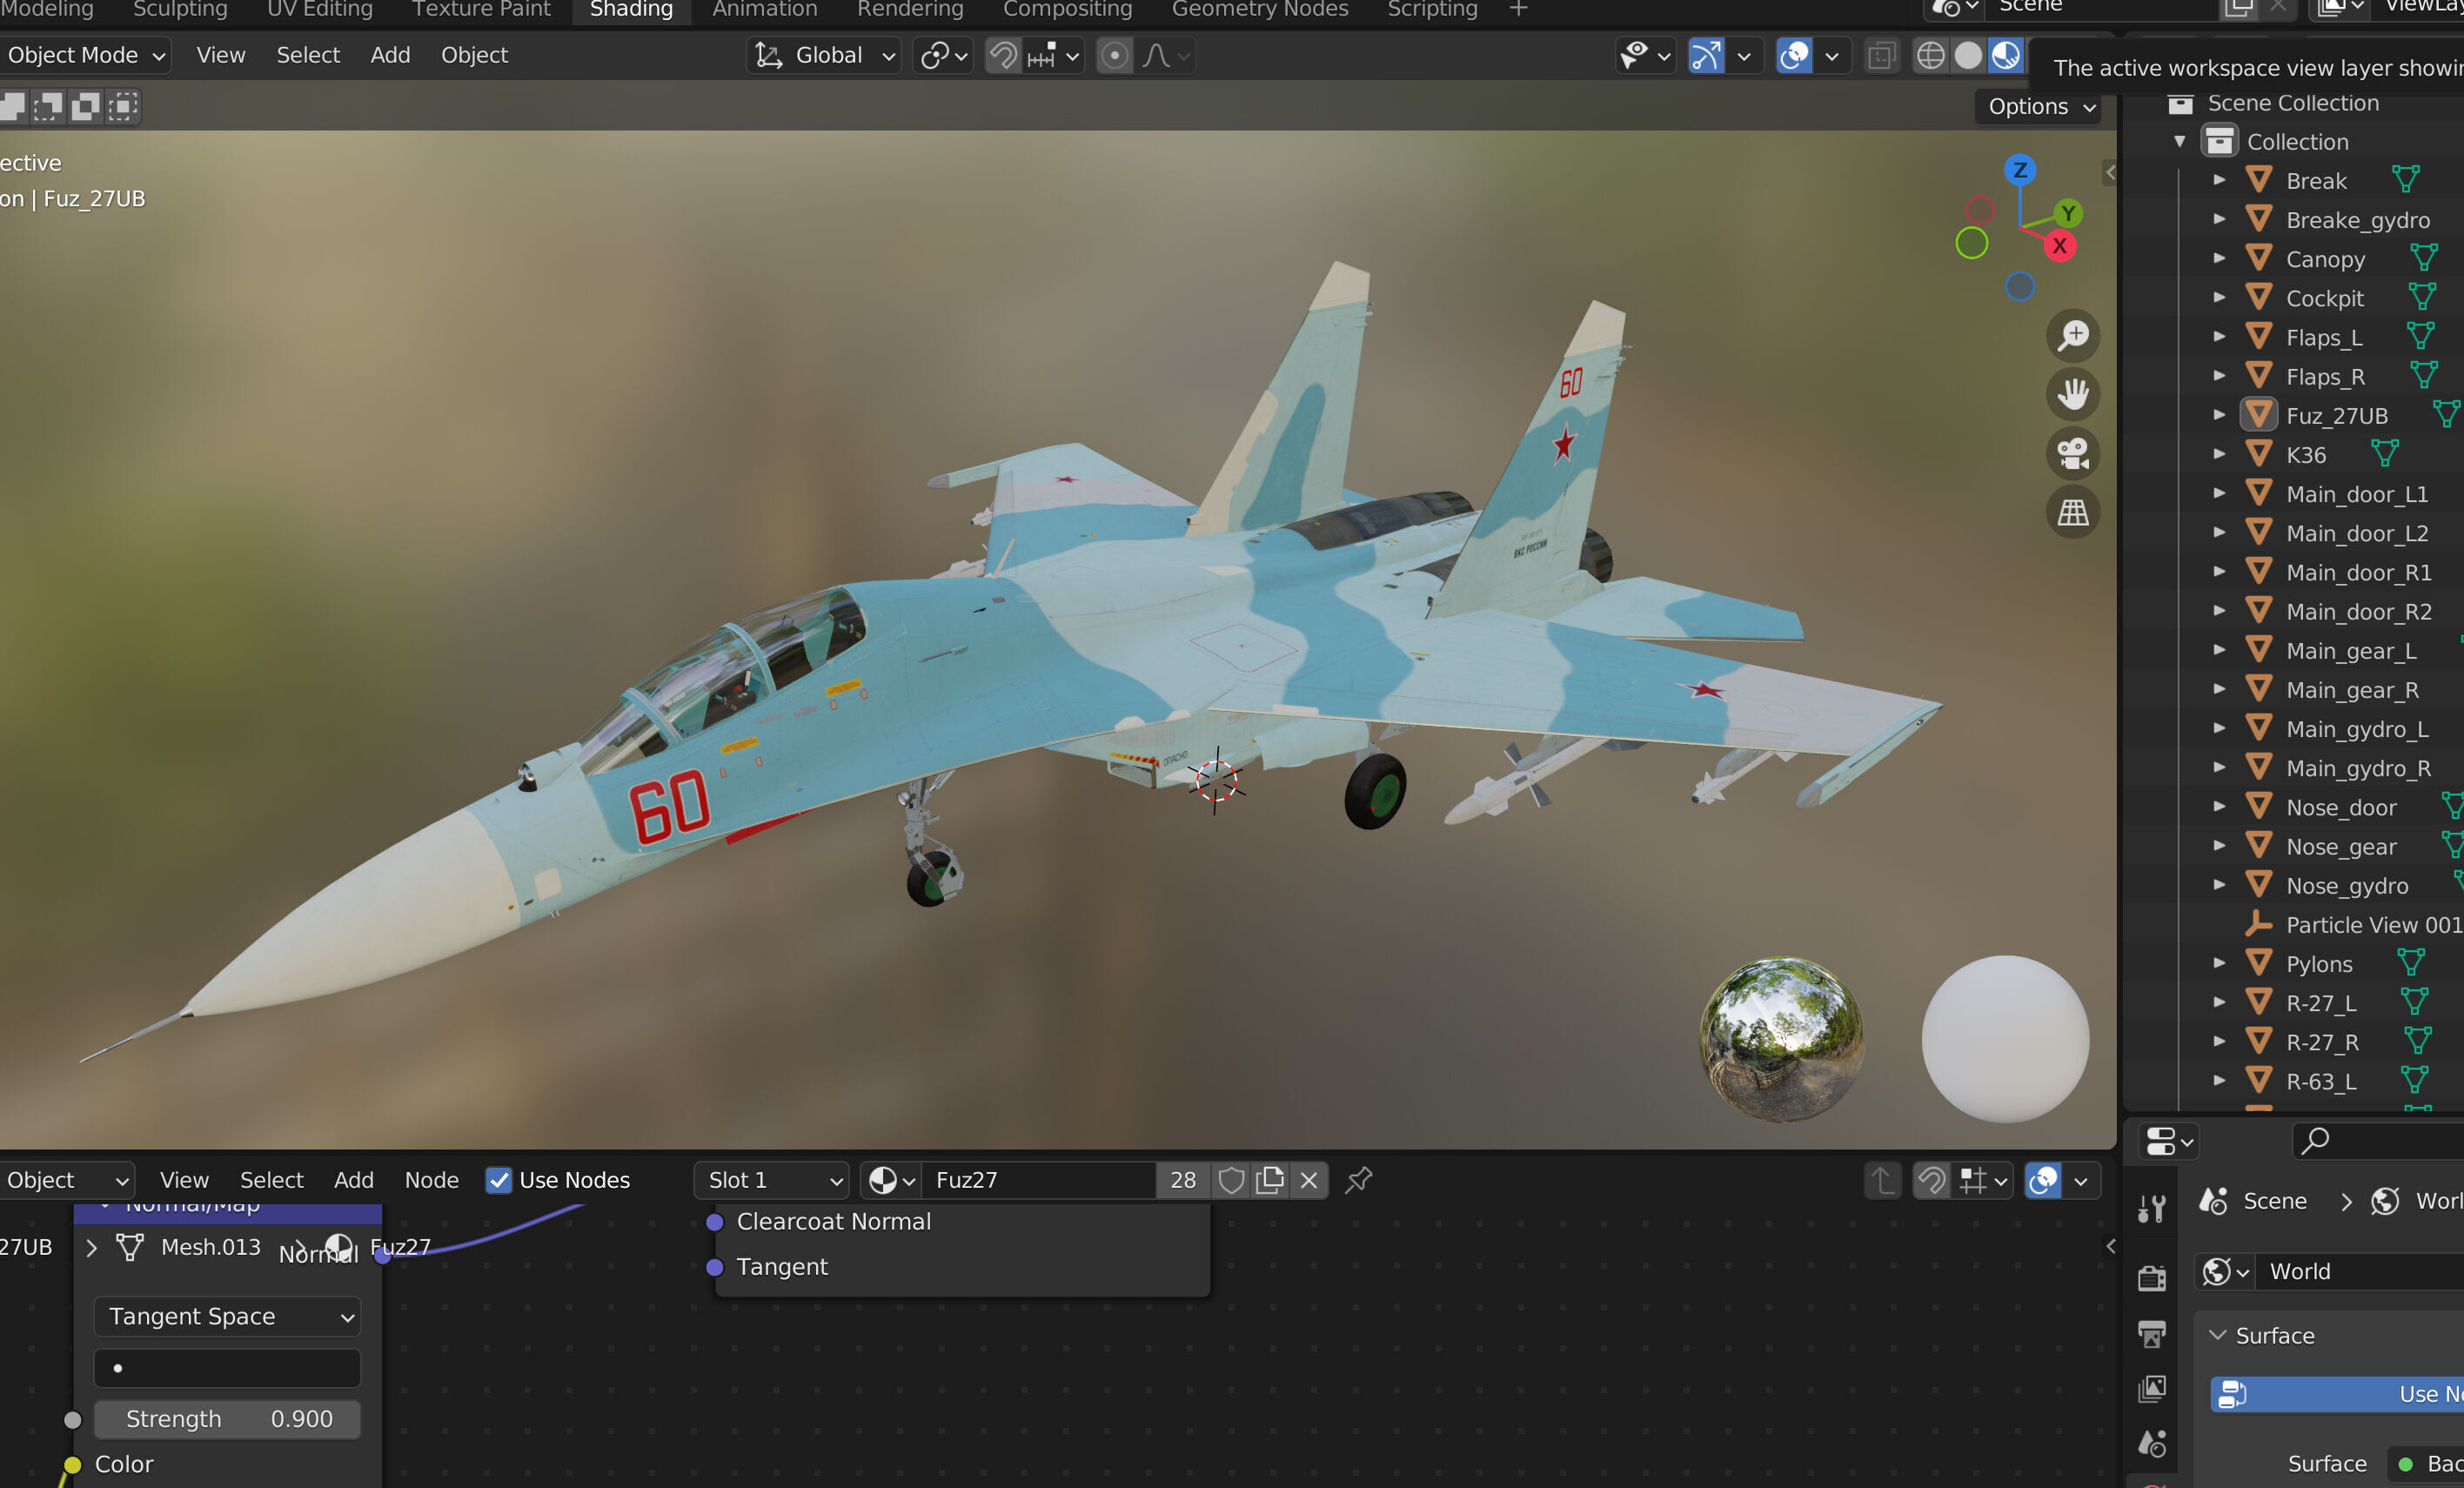Click the viewport zoom magnifier gizmo

click(2072, 336)
